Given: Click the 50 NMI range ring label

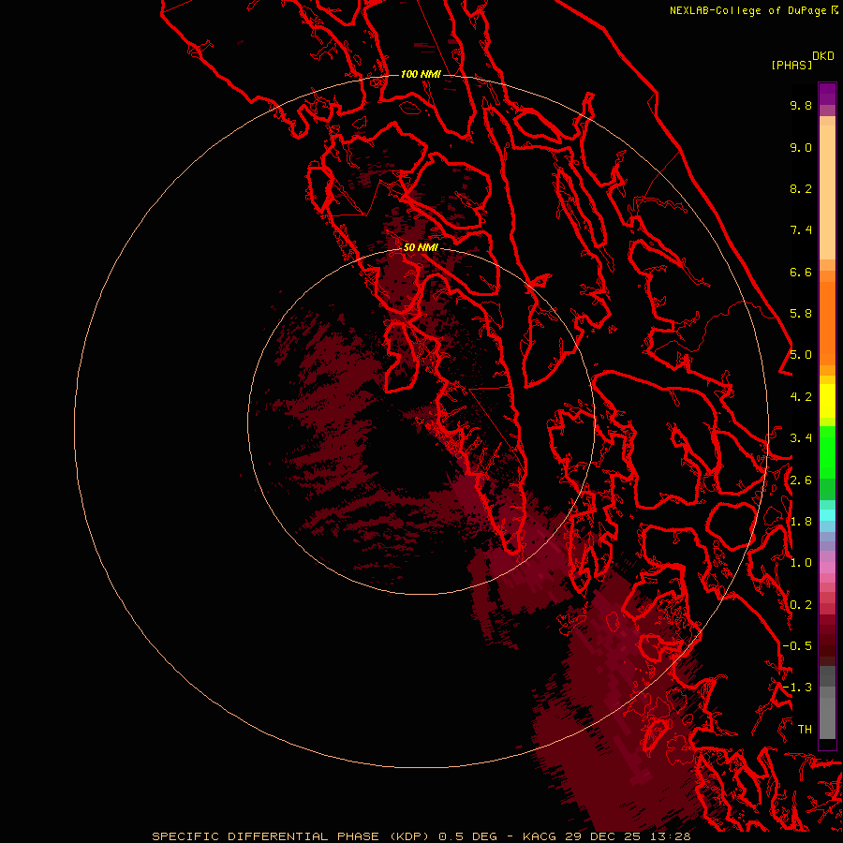Looking at the screenshot, I should [421, 247].
